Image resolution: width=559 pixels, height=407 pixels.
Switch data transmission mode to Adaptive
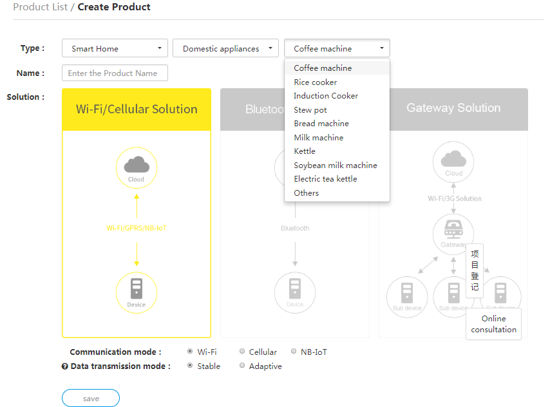[x=244, y=366]
